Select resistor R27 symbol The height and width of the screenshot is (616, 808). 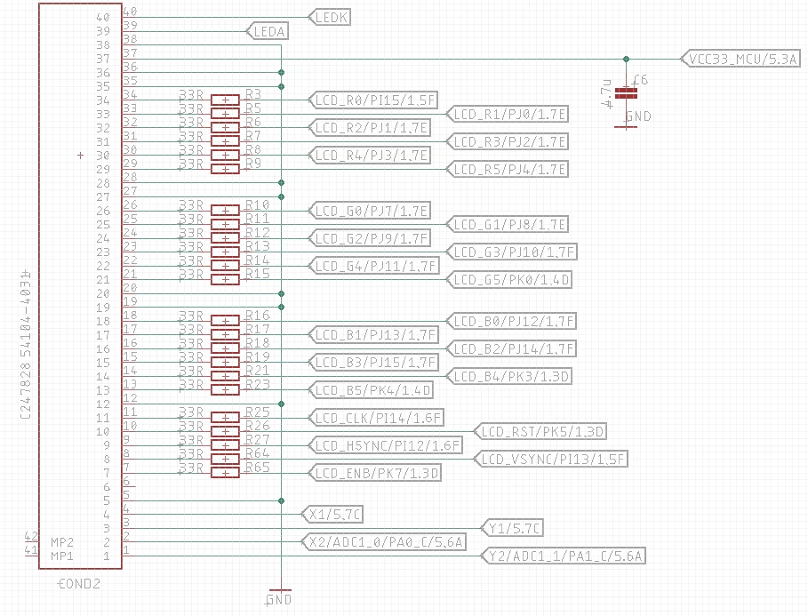tap(225, 445)
